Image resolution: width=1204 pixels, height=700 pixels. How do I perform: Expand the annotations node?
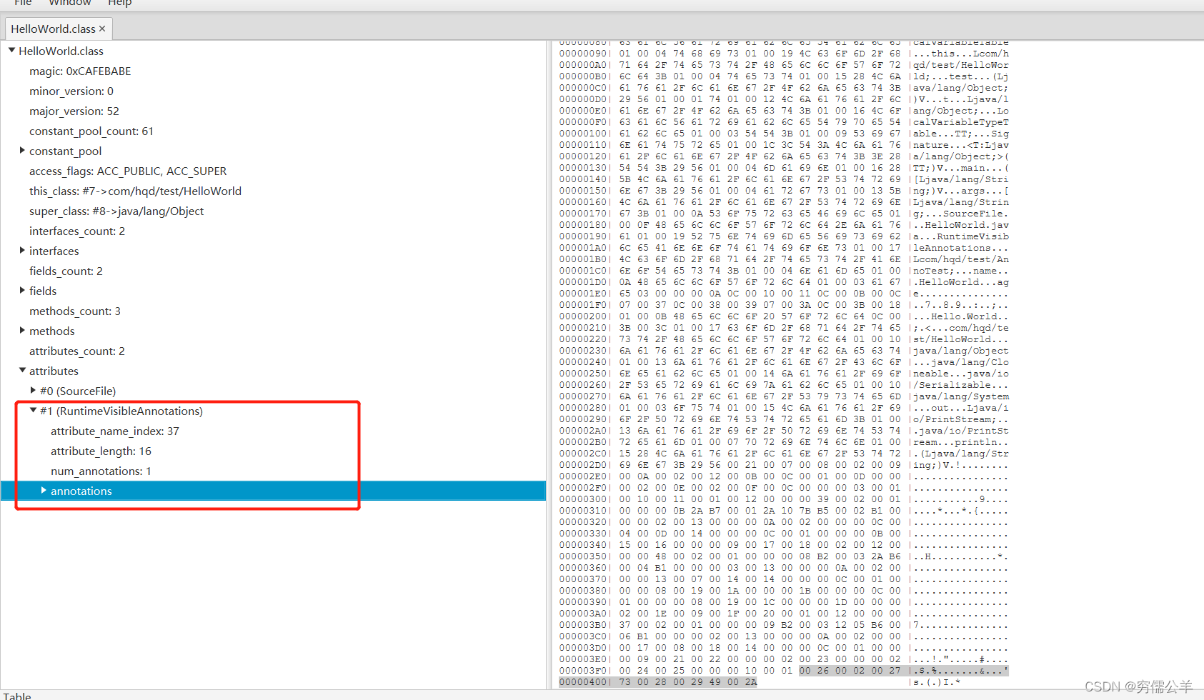pos(44,491)
